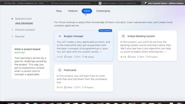Switch to the 'JetBrains Academy: A hands-on platform' tab

point(118,3)
